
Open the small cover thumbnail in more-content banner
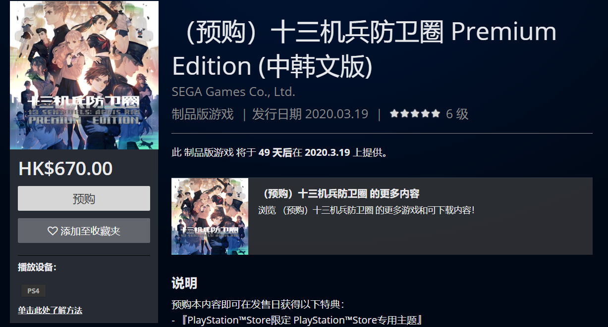coord(210,216)
